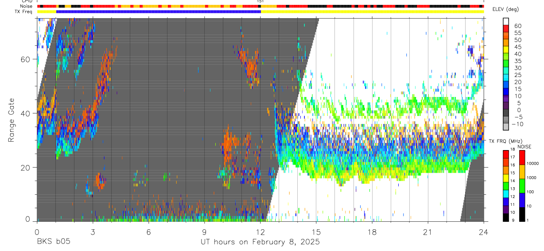Click the "CPID" row label
The width and height of the screenshot is (544, 251).
coord(27,1)
